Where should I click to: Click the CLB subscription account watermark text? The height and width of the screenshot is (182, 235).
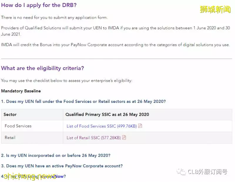tap(207, 172)
